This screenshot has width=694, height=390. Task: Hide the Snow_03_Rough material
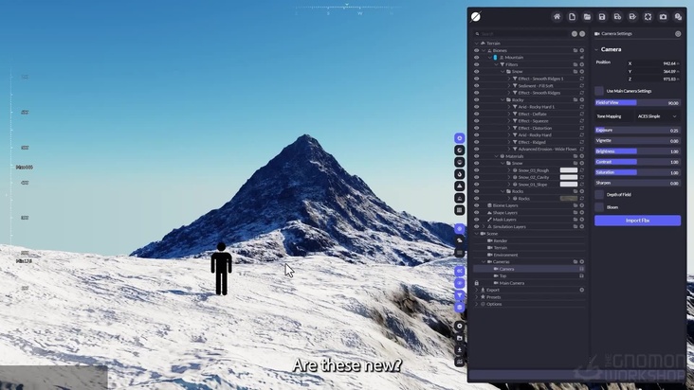tap(477, 170)
